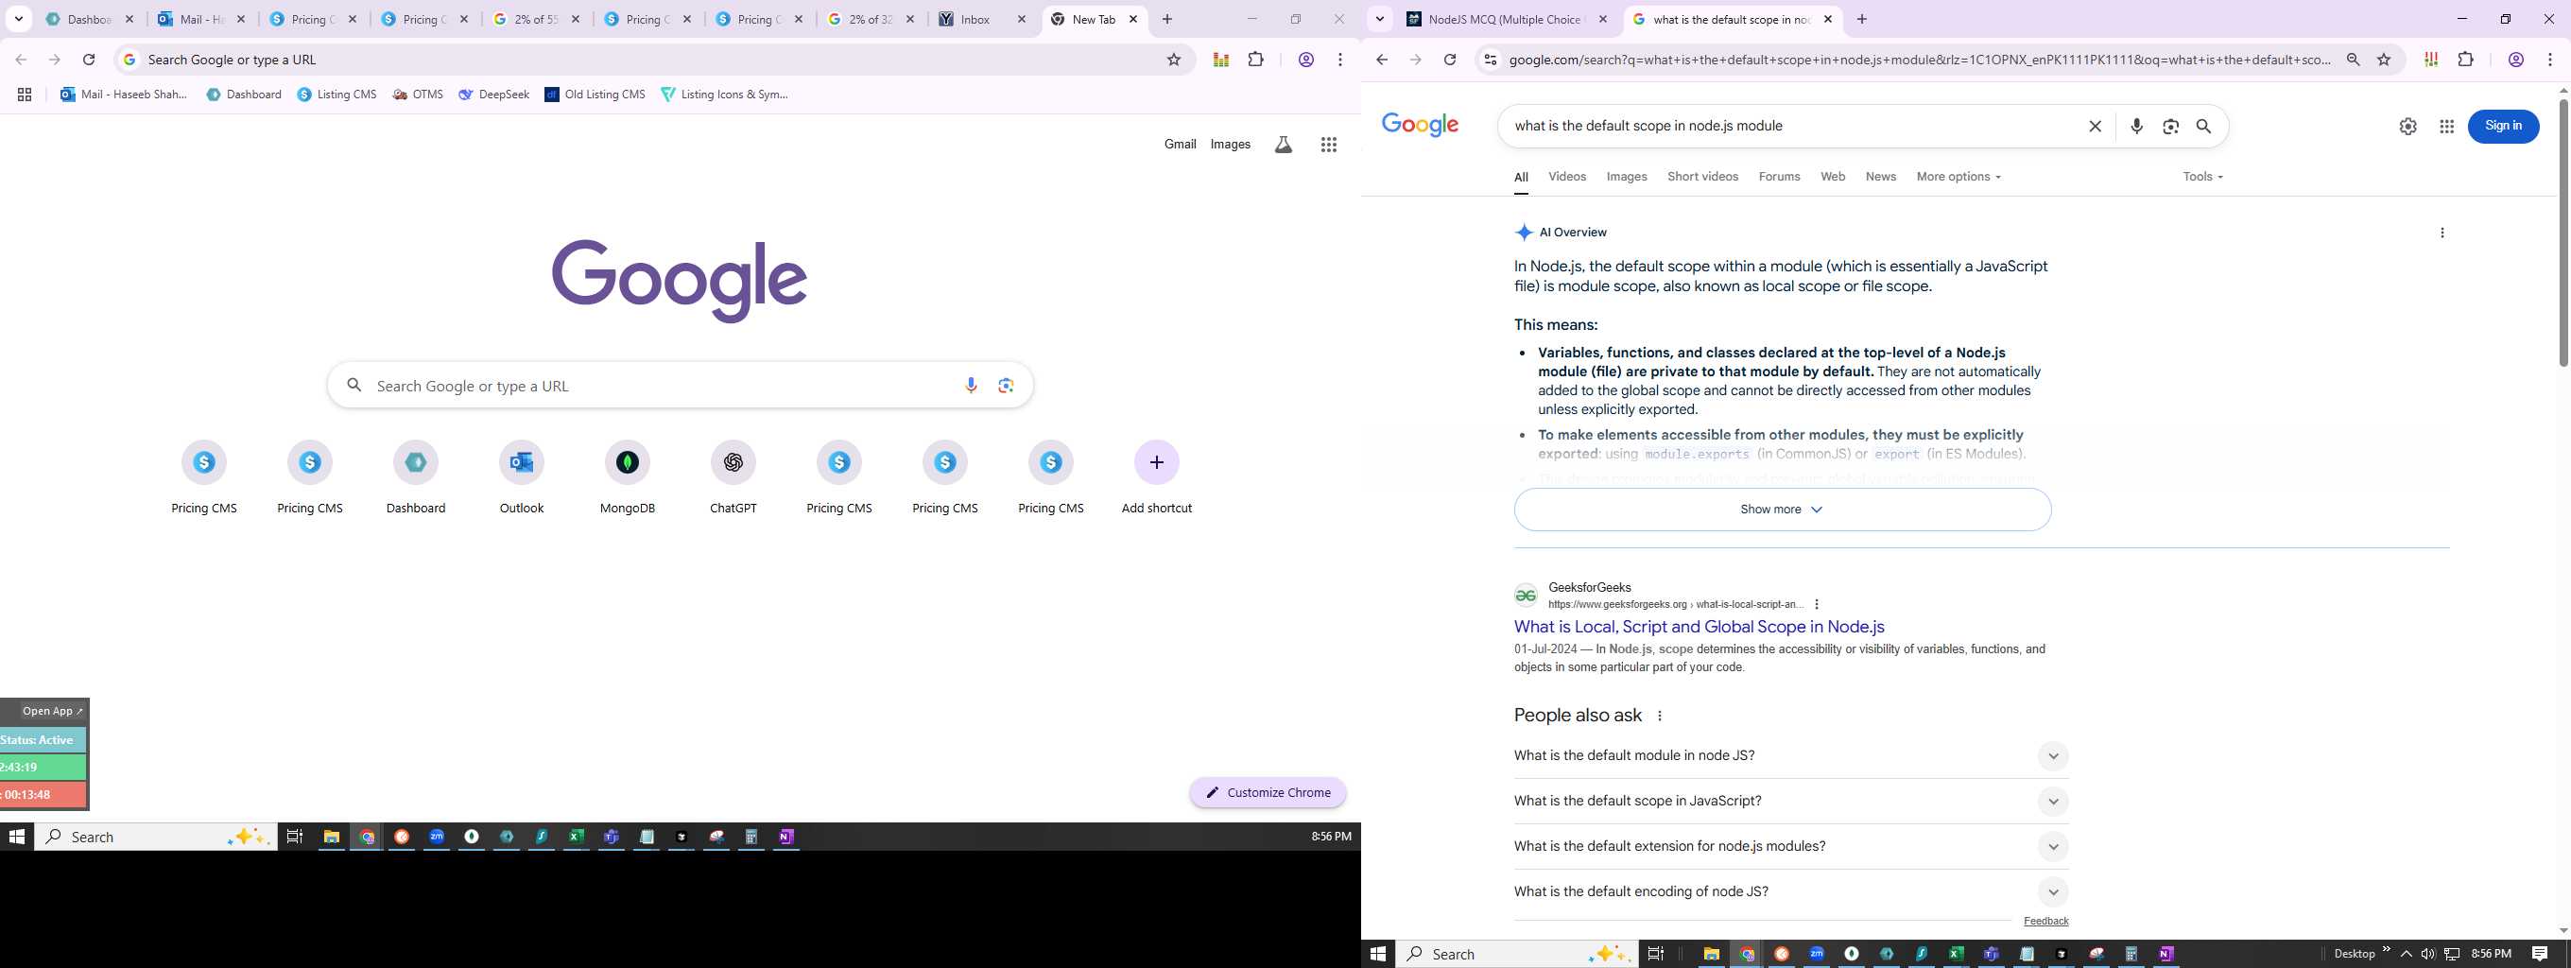Open Google apps grid beside Sign in button
This screenshot has height=968, width=2571.
click(x=2446, y=127)
